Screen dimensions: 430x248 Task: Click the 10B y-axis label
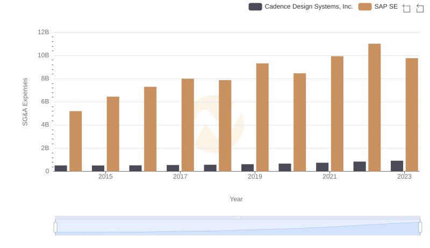[x=44, y=55]
